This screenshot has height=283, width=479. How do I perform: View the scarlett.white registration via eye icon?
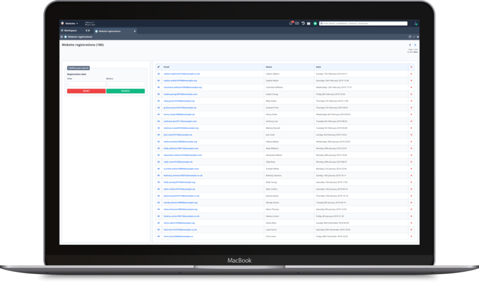(x=158, y=169)
